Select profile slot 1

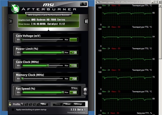point(23,104)
